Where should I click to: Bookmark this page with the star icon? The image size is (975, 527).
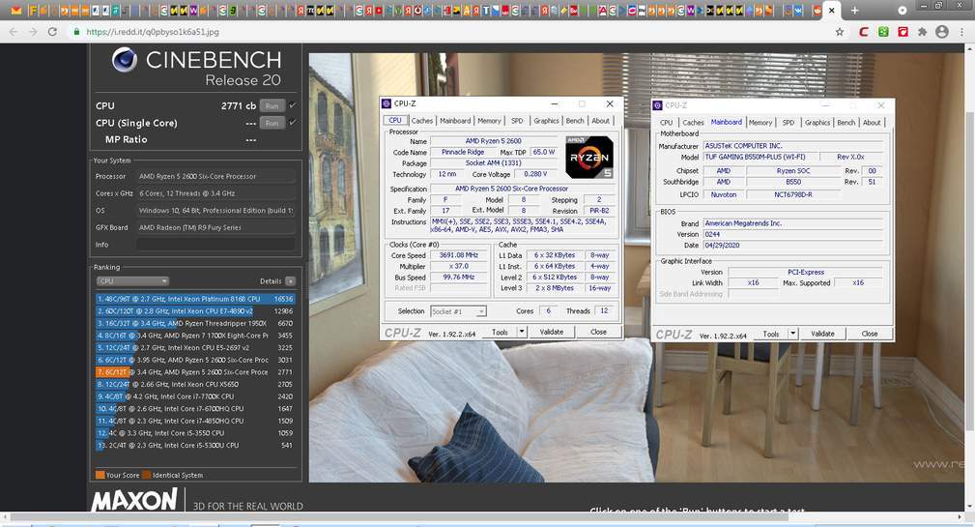(x=840, y=32)
